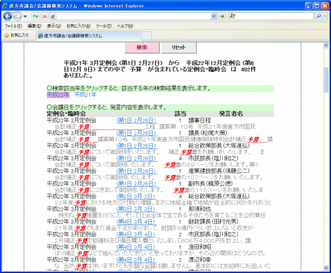Open 第4日 3月 4日 link for 澄田和昭
The image size is (331, 273).
tap(136, 247)
